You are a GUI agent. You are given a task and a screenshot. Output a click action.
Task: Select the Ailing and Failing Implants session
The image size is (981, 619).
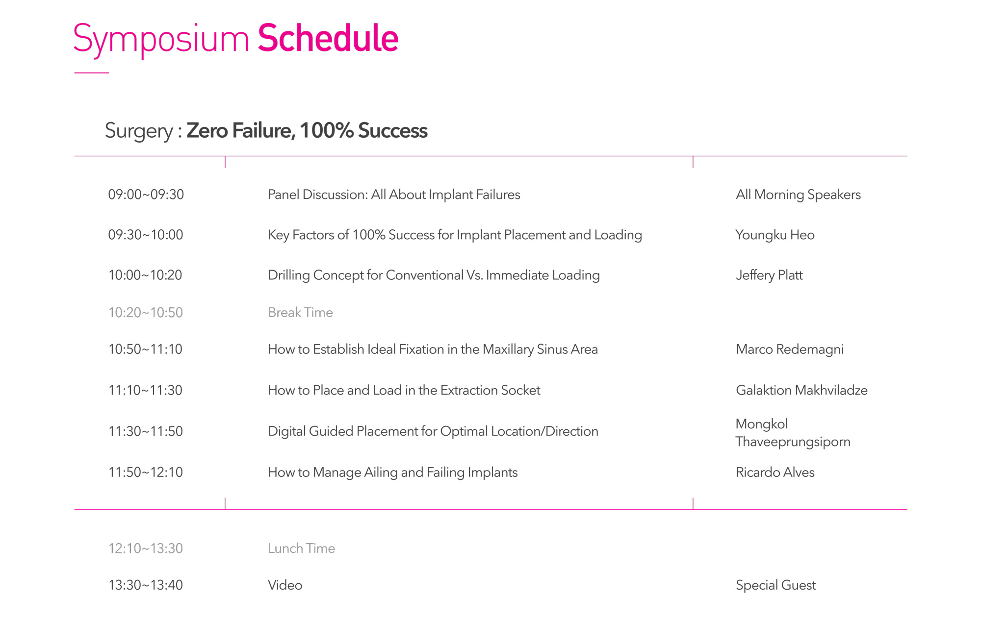pyautogui.click(x=392, y=472)
